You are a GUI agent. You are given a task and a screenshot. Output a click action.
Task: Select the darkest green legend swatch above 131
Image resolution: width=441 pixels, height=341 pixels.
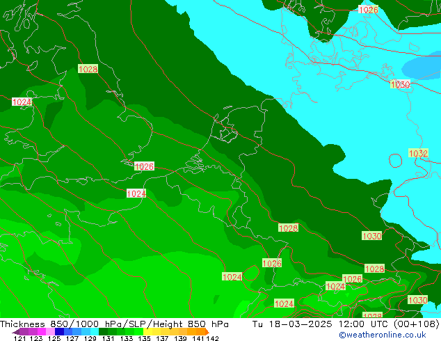[103, 331]
